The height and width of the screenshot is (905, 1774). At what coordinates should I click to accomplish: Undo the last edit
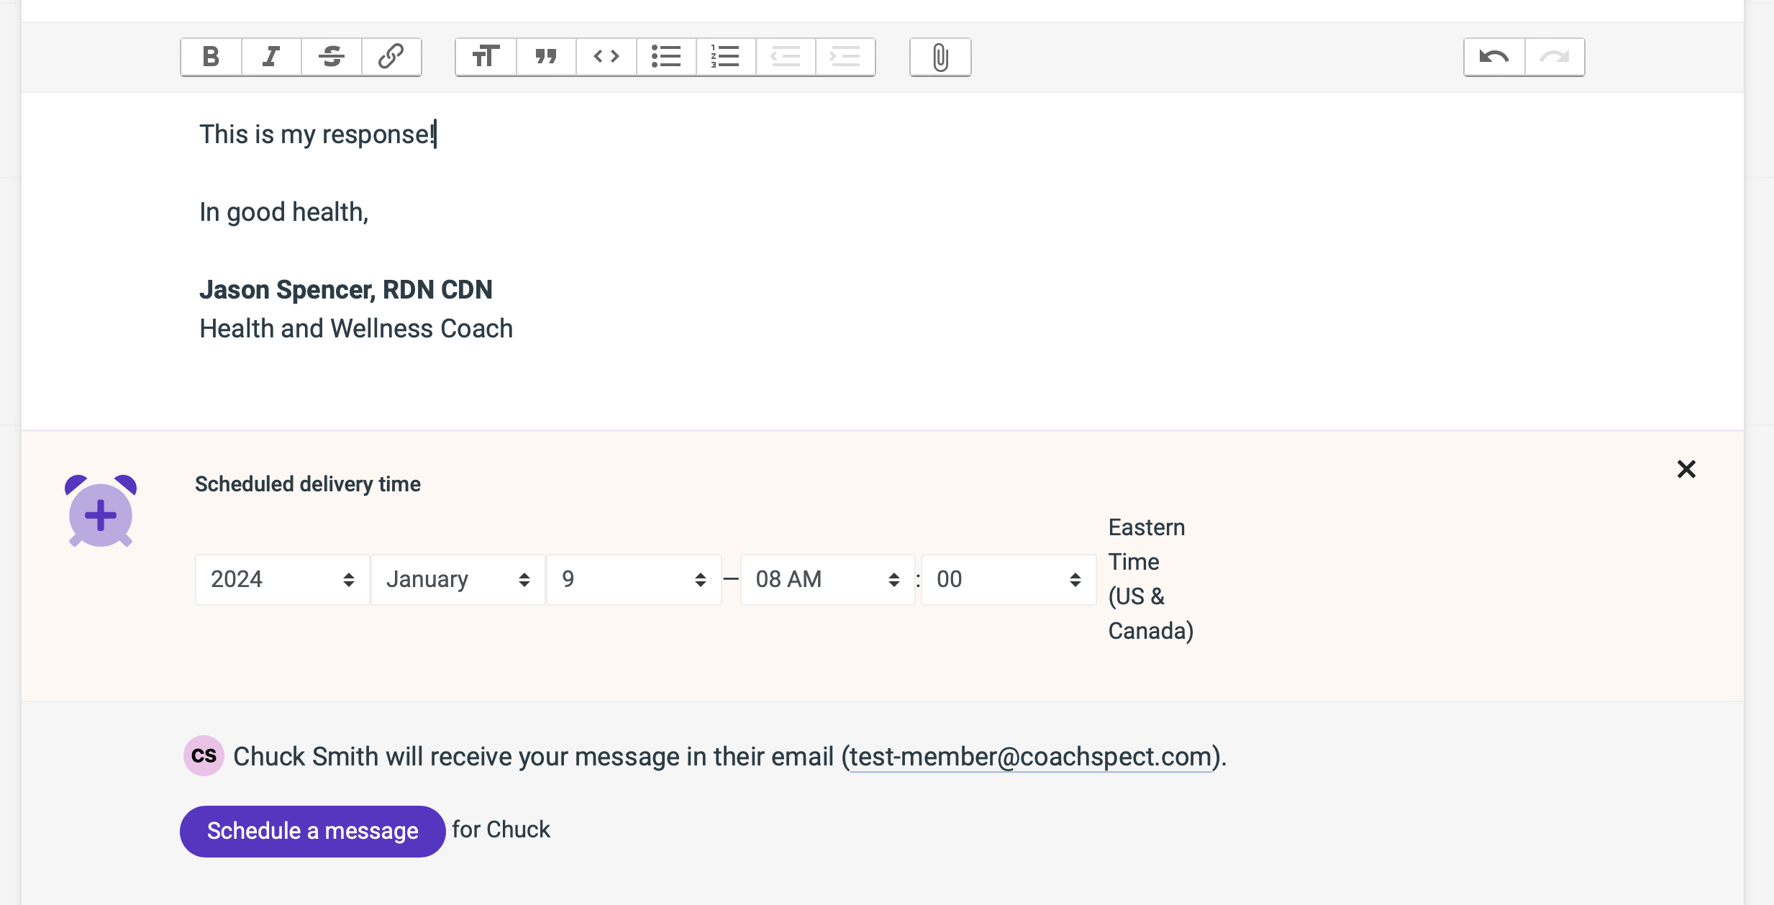pyautogui.click(x=1494, y=56)
